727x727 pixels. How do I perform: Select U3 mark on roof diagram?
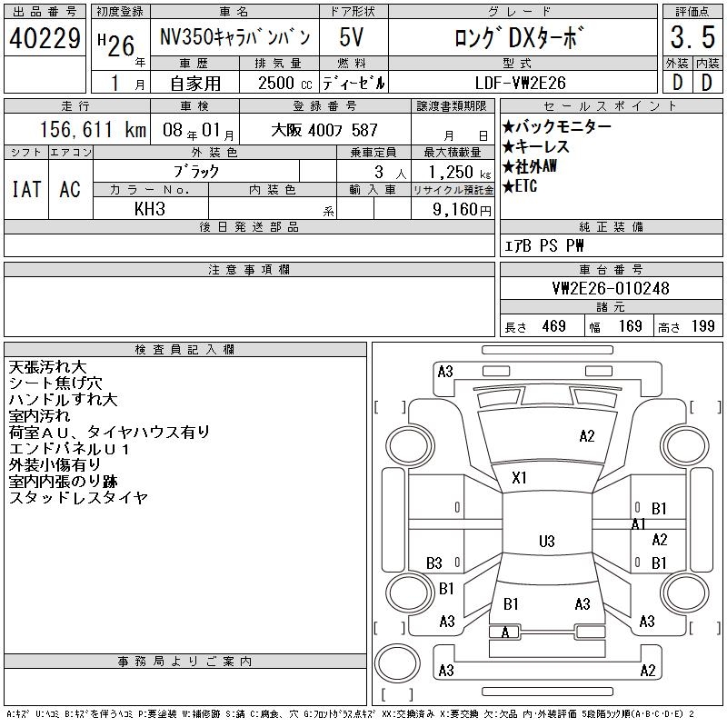click(547, 541)
